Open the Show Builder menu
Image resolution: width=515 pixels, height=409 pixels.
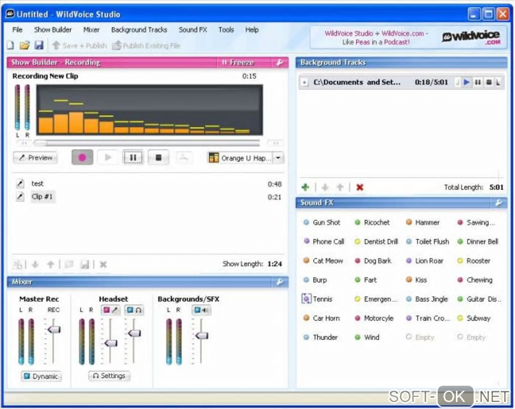click(x=53, y=30)
